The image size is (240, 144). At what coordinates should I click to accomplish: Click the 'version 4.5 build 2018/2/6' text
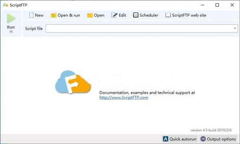211,130
